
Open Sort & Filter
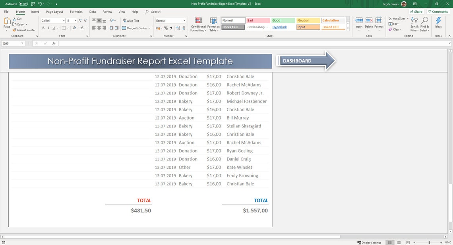click(413, 24)
